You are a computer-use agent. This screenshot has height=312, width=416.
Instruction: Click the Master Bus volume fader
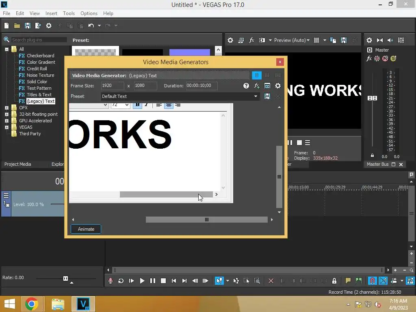pos(372,98)
